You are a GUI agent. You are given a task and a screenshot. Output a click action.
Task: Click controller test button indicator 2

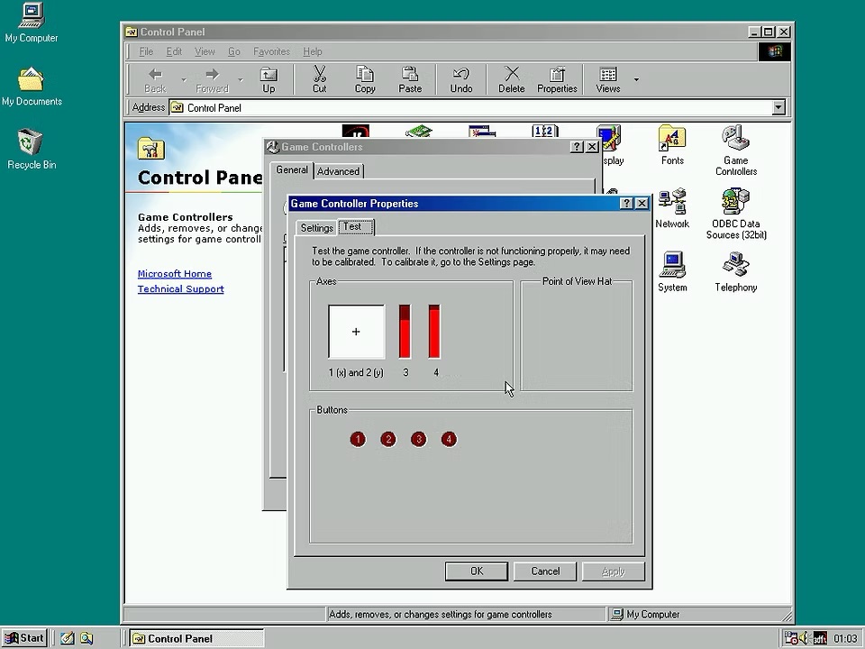pos(388,439)
